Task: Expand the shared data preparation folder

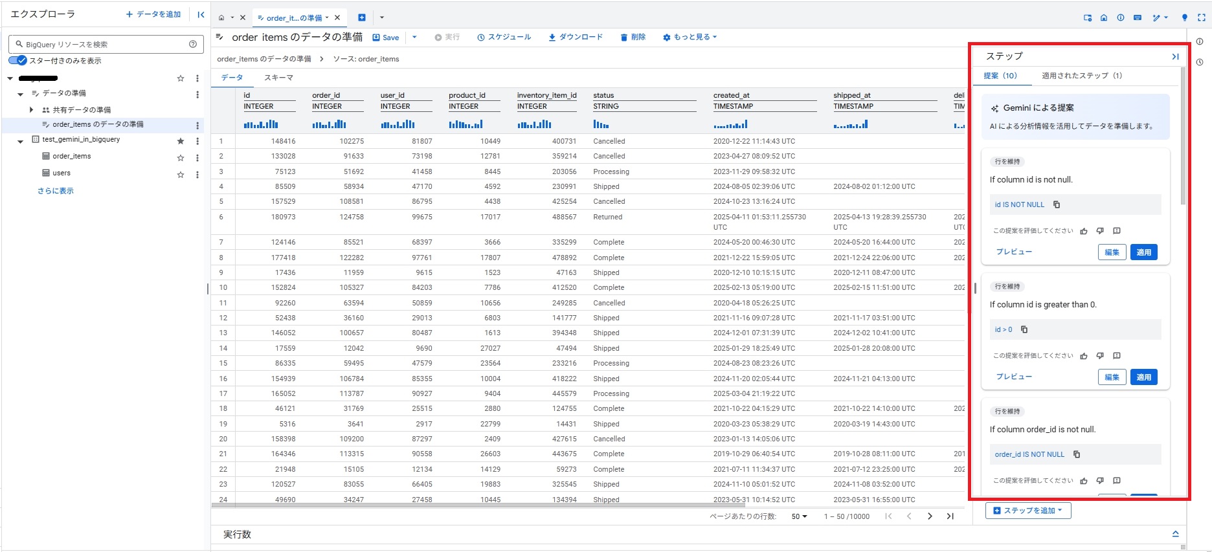Action: point(31,110)
